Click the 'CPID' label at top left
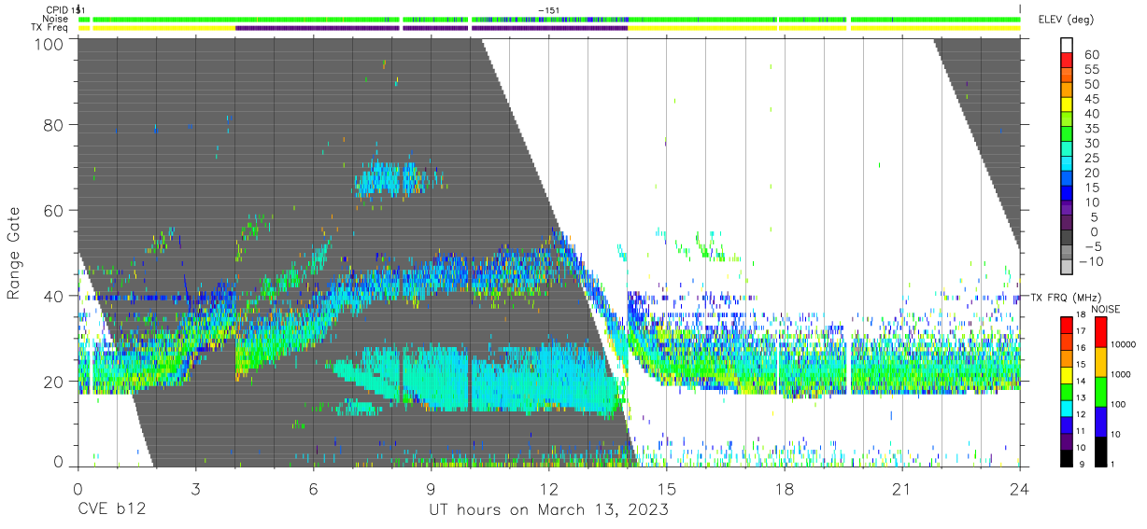This screenshot has height=529, width=1147. tap(56, 9)
